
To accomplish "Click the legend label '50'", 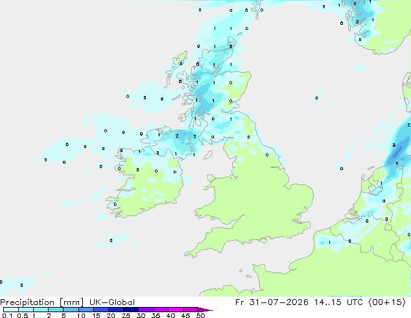I will pyautogui.click(x=200, y=315).
